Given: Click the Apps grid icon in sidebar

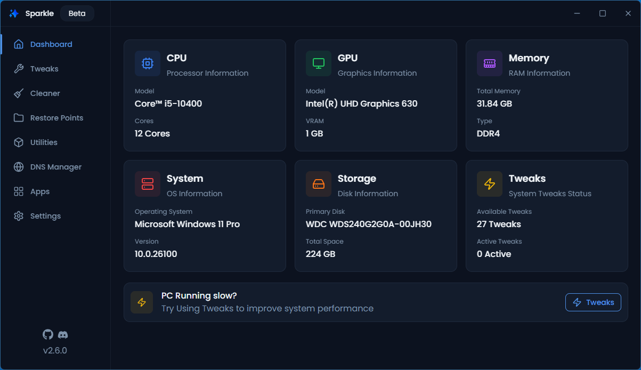Looking at the screenshot, I should tap(19, 191).
